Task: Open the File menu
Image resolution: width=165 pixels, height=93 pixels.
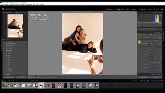Action: (2, 5)
